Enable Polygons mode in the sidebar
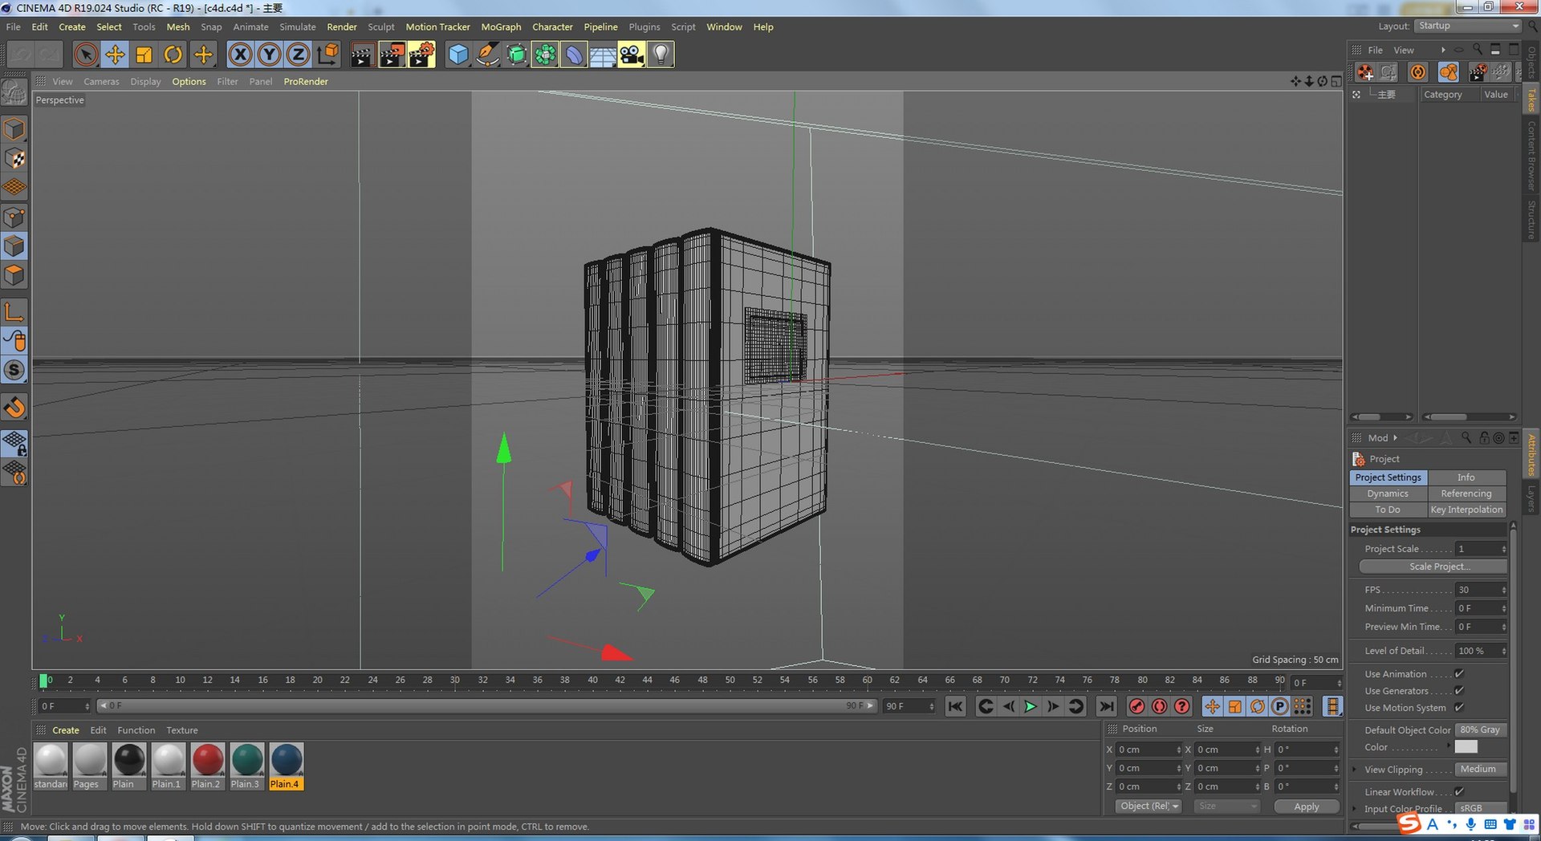 14,275
